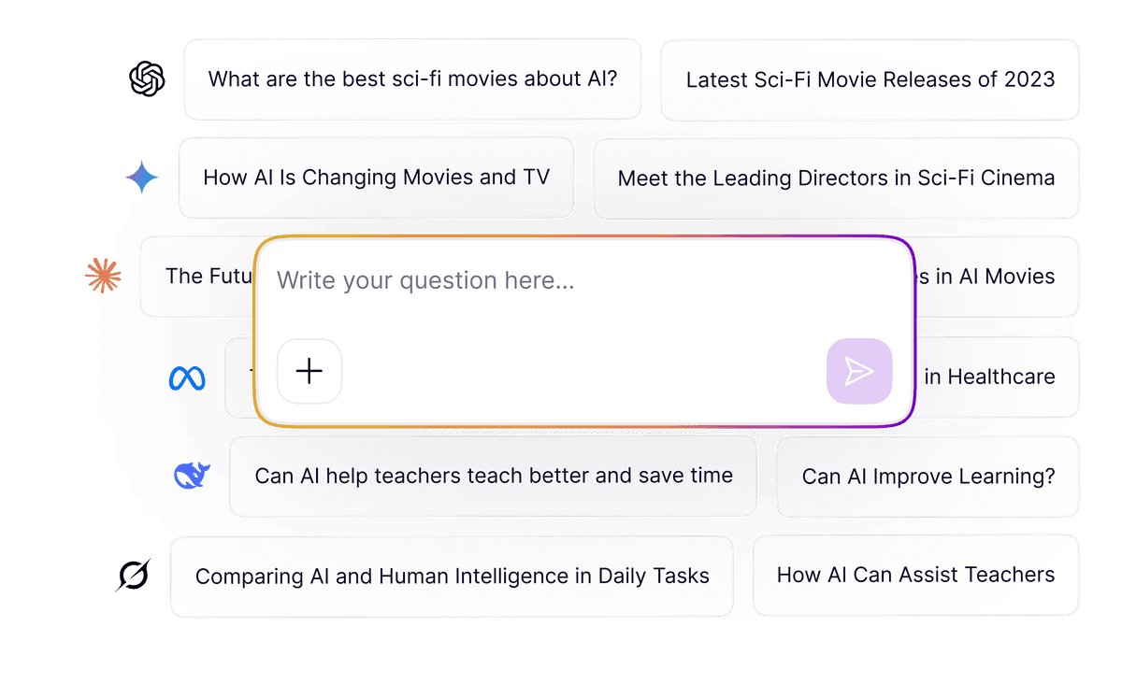Open the plus attachment option
Image resolution: width=1122 pixels, height=698 pixels.
point(309,371)
